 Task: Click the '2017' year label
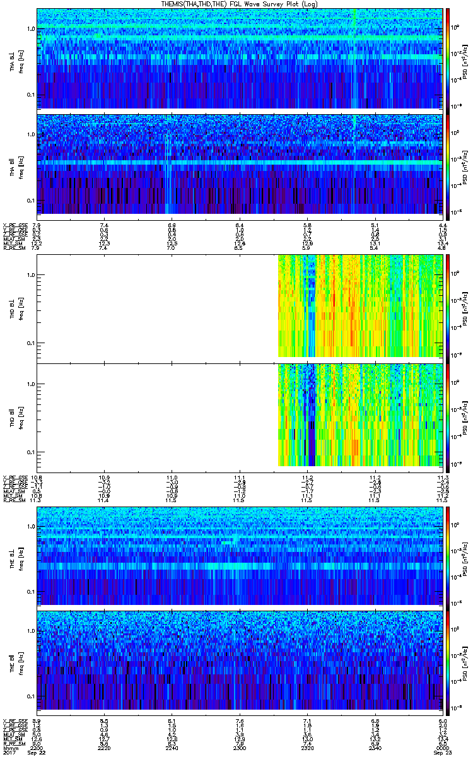click(x=9, y=752)
